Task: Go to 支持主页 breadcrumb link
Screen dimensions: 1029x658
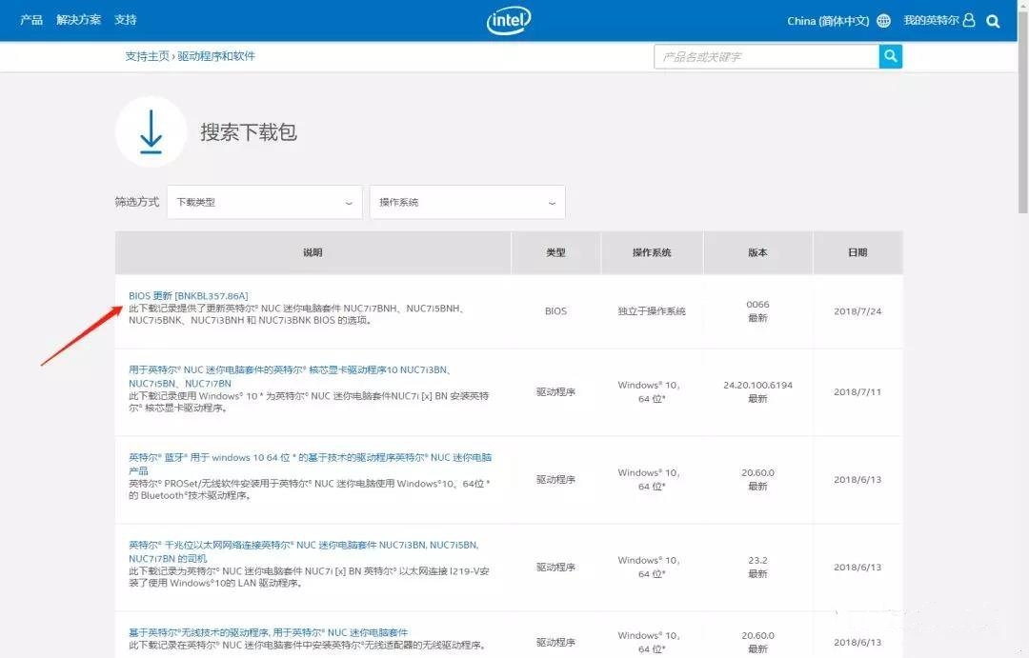Action: coord(148,56)
